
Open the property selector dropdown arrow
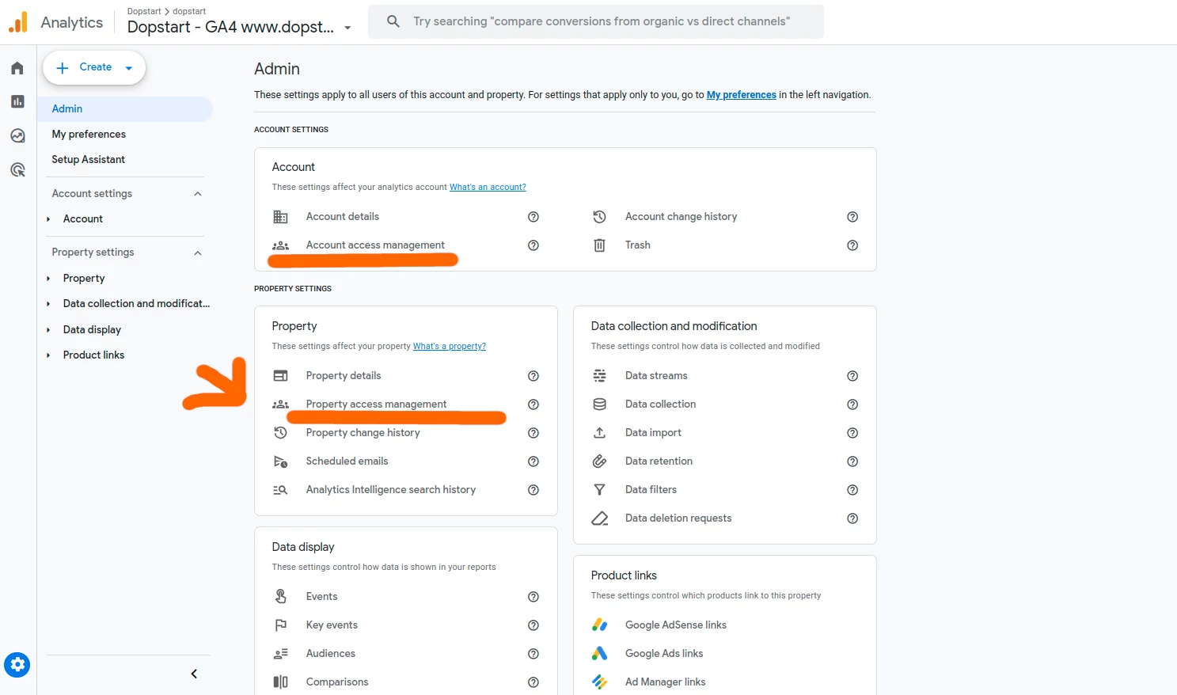point(347,28)
